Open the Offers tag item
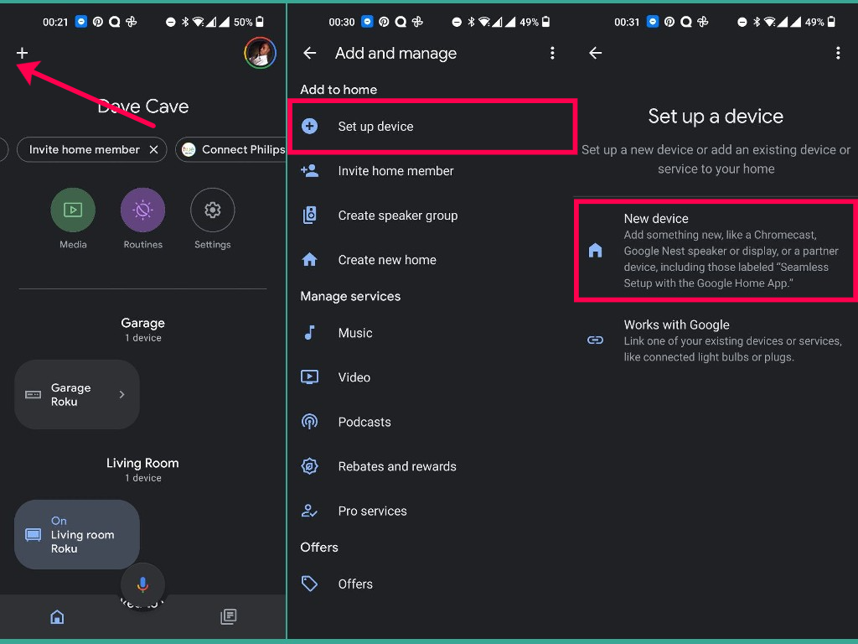 click(430, 584)
